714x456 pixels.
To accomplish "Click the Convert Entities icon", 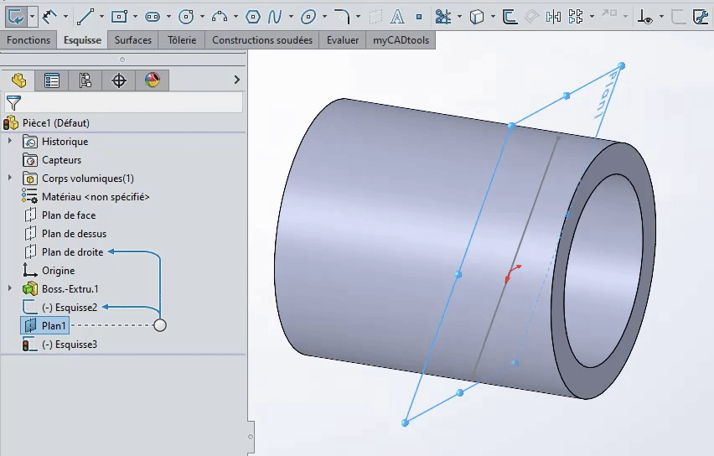I will 476,17.
